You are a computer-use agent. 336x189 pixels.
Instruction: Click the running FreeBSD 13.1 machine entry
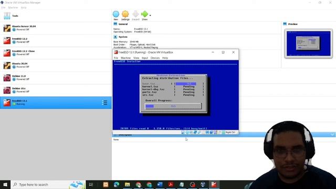coord(56,103)
